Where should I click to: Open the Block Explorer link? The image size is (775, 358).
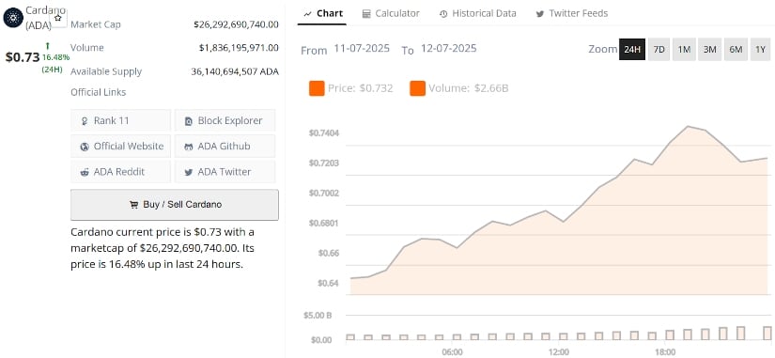point(225,120)
